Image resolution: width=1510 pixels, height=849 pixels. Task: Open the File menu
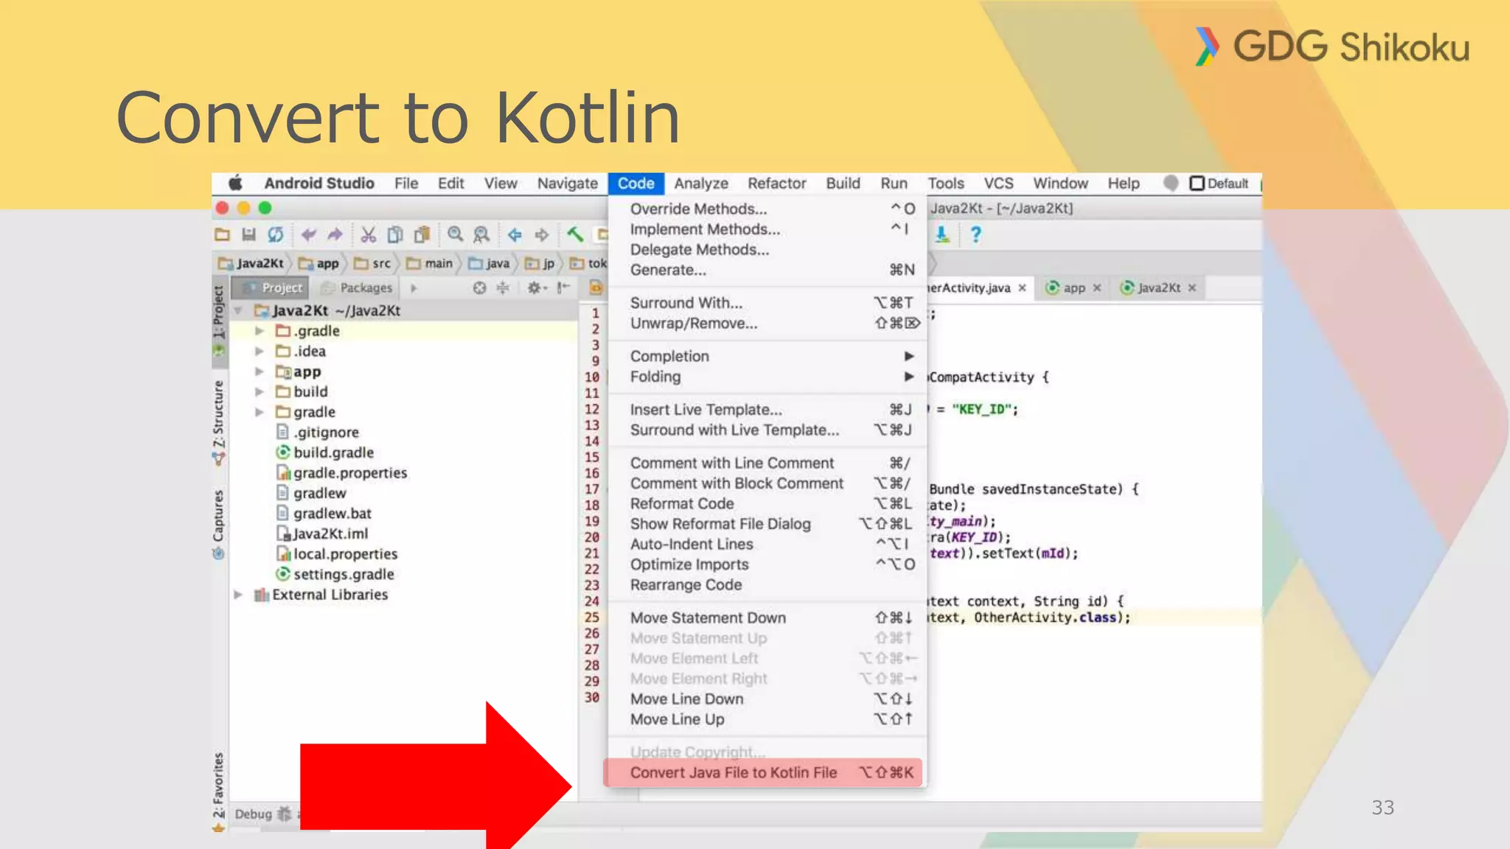pyautogui.click(x=406, y=184)
